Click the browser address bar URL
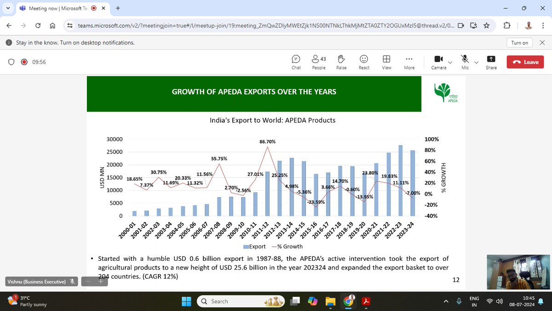This screenshot has height=311, width=552. pyautogui.click(x=265, y=26)
